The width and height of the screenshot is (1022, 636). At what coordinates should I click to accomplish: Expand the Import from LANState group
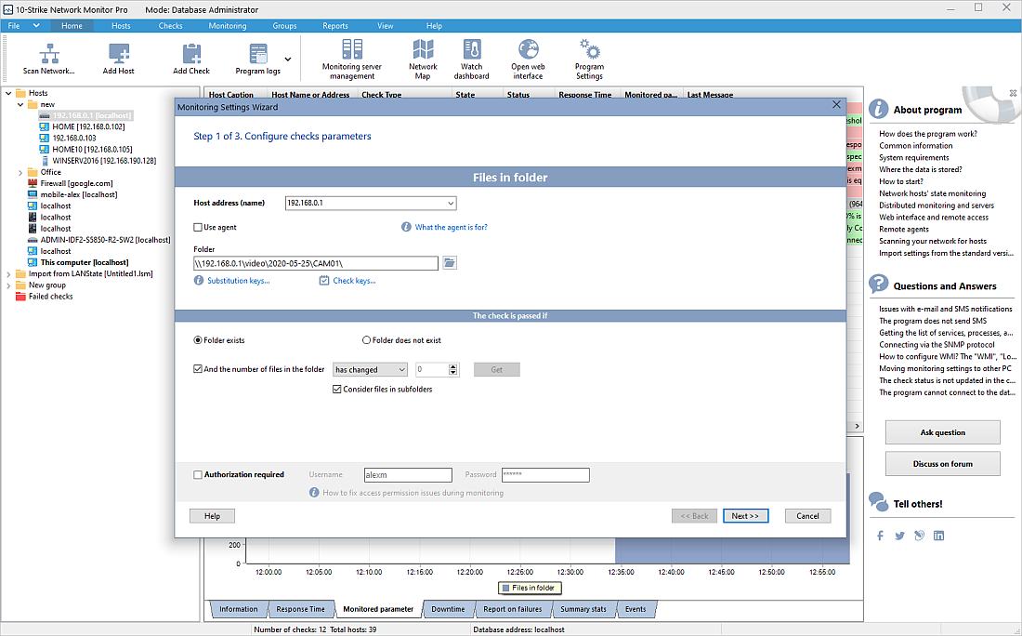[x=8, y=274]
